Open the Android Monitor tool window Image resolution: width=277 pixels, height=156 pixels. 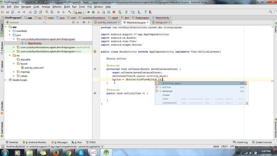pos(35,142)
